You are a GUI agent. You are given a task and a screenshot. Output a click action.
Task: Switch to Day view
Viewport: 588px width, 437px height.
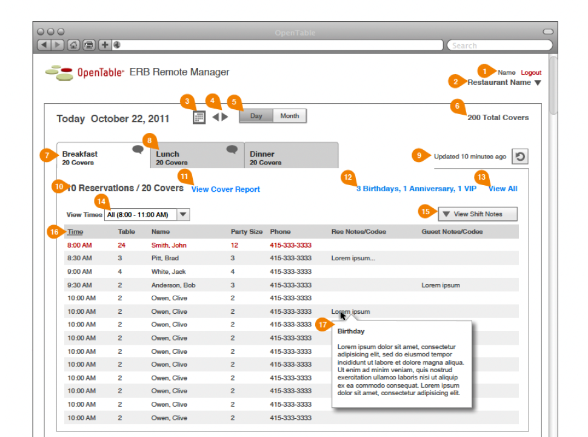coord(256,116)
